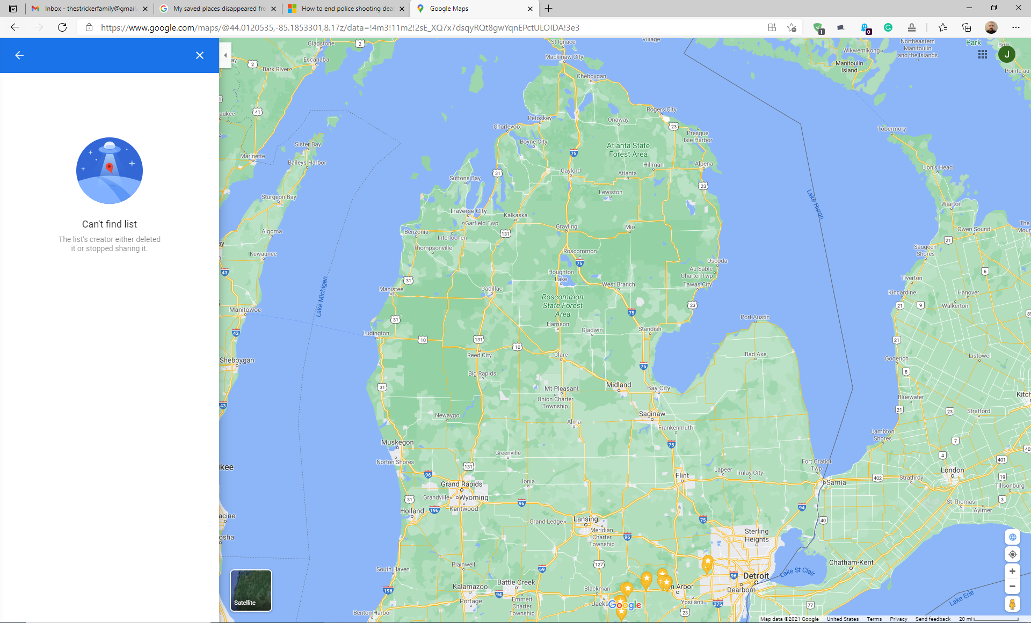Close the Can't find list panel
The height and width of the screenshot is (623, 1031).
tap(200, 55)
